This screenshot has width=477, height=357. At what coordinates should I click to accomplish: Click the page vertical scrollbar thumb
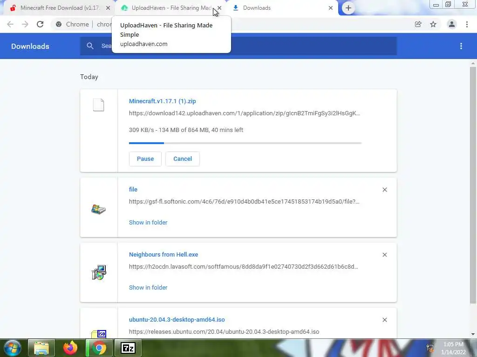pos(473,185)
